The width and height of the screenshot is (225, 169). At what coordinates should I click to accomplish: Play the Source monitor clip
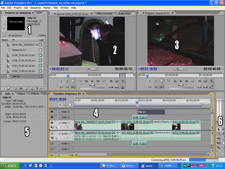click(x=93, y=81)
